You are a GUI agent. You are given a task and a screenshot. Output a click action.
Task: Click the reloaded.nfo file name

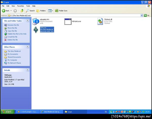click(45, 20)
